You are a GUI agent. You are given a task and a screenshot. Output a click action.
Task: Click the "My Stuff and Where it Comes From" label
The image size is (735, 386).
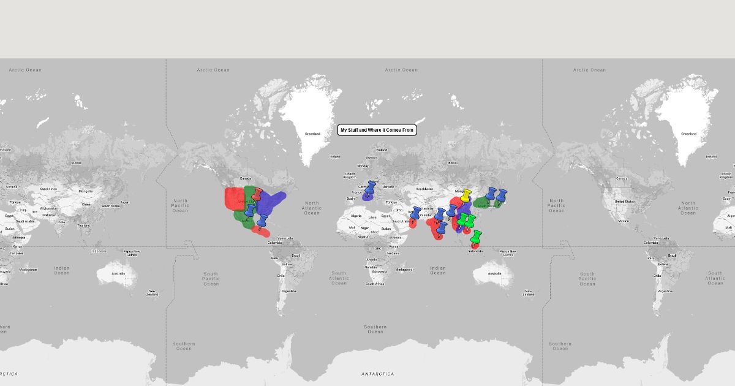click(x=377, y=130)
